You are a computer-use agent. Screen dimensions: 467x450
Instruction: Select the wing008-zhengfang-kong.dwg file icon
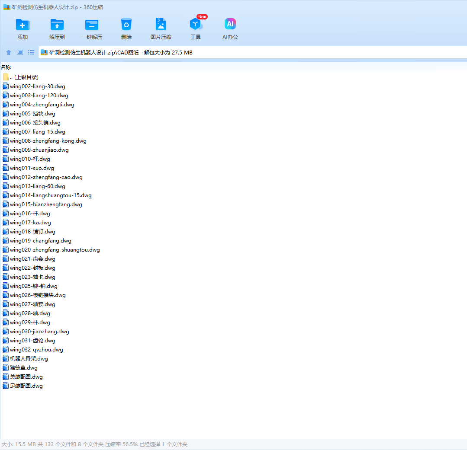click(6, 140)
